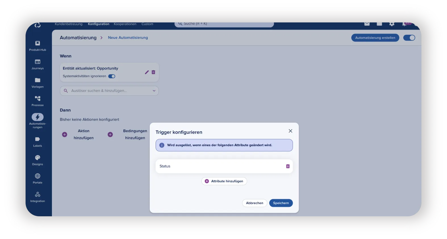Image resolution: width=447 pixels, height=239 pixels.
Task: Delete the Opportunity trigger card
Action: click(x=153, y=72)
